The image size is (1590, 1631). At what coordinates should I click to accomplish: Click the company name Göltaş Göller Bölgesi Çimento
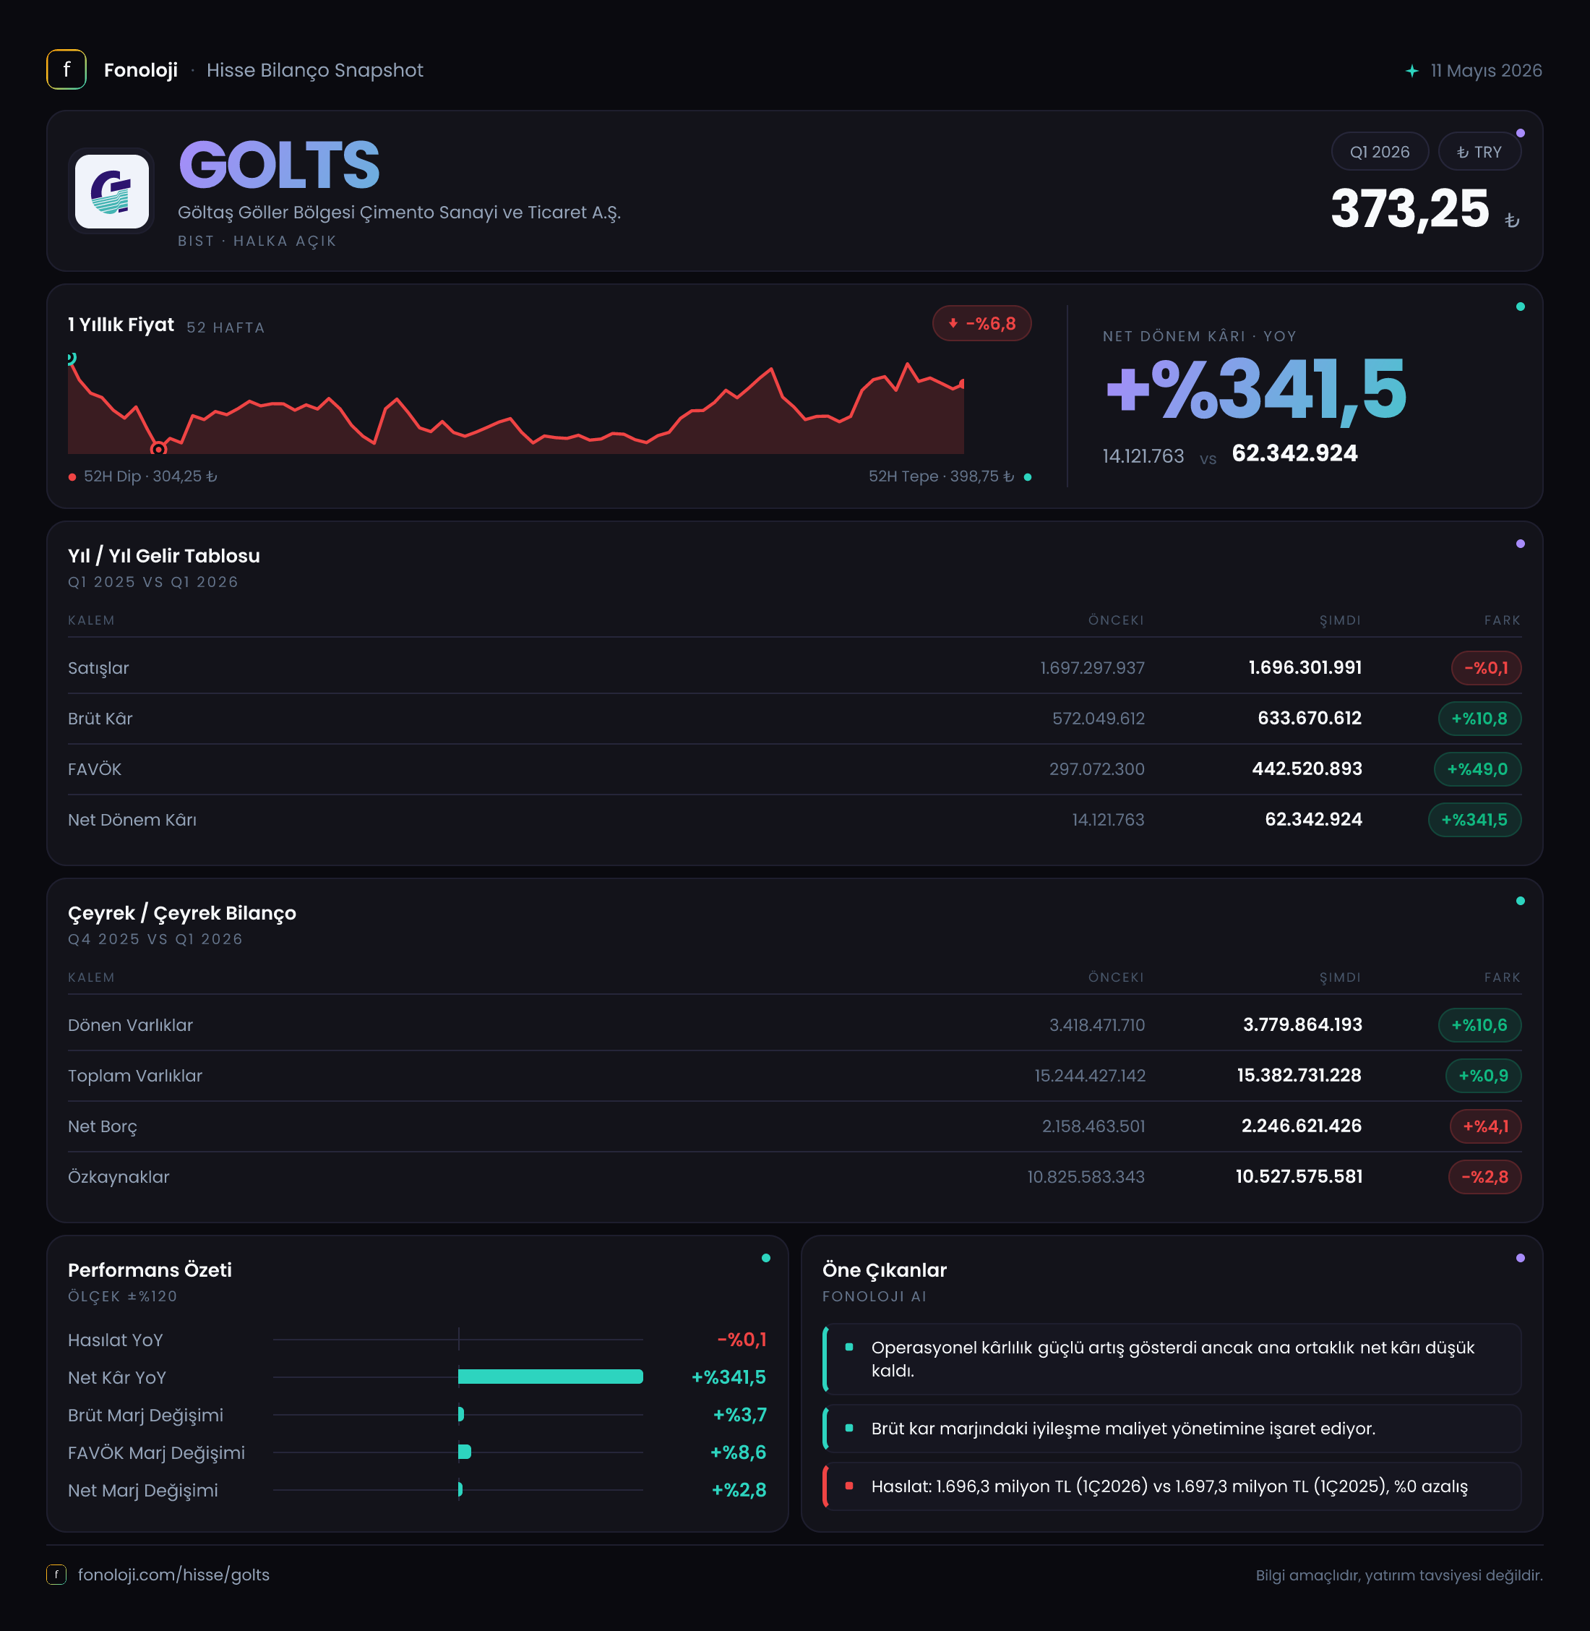pos(399,213)
